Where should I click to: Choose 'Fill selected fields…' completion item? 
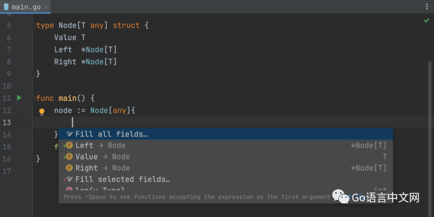[x=123, y=179]
